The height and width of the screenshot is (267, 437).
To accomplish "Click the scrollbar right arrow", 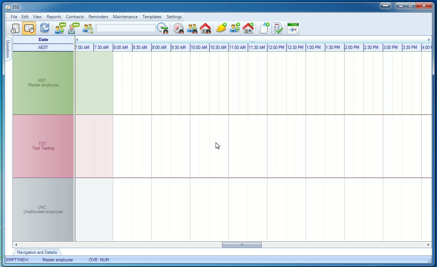I will pyautogui.click(x=428, y=245).
